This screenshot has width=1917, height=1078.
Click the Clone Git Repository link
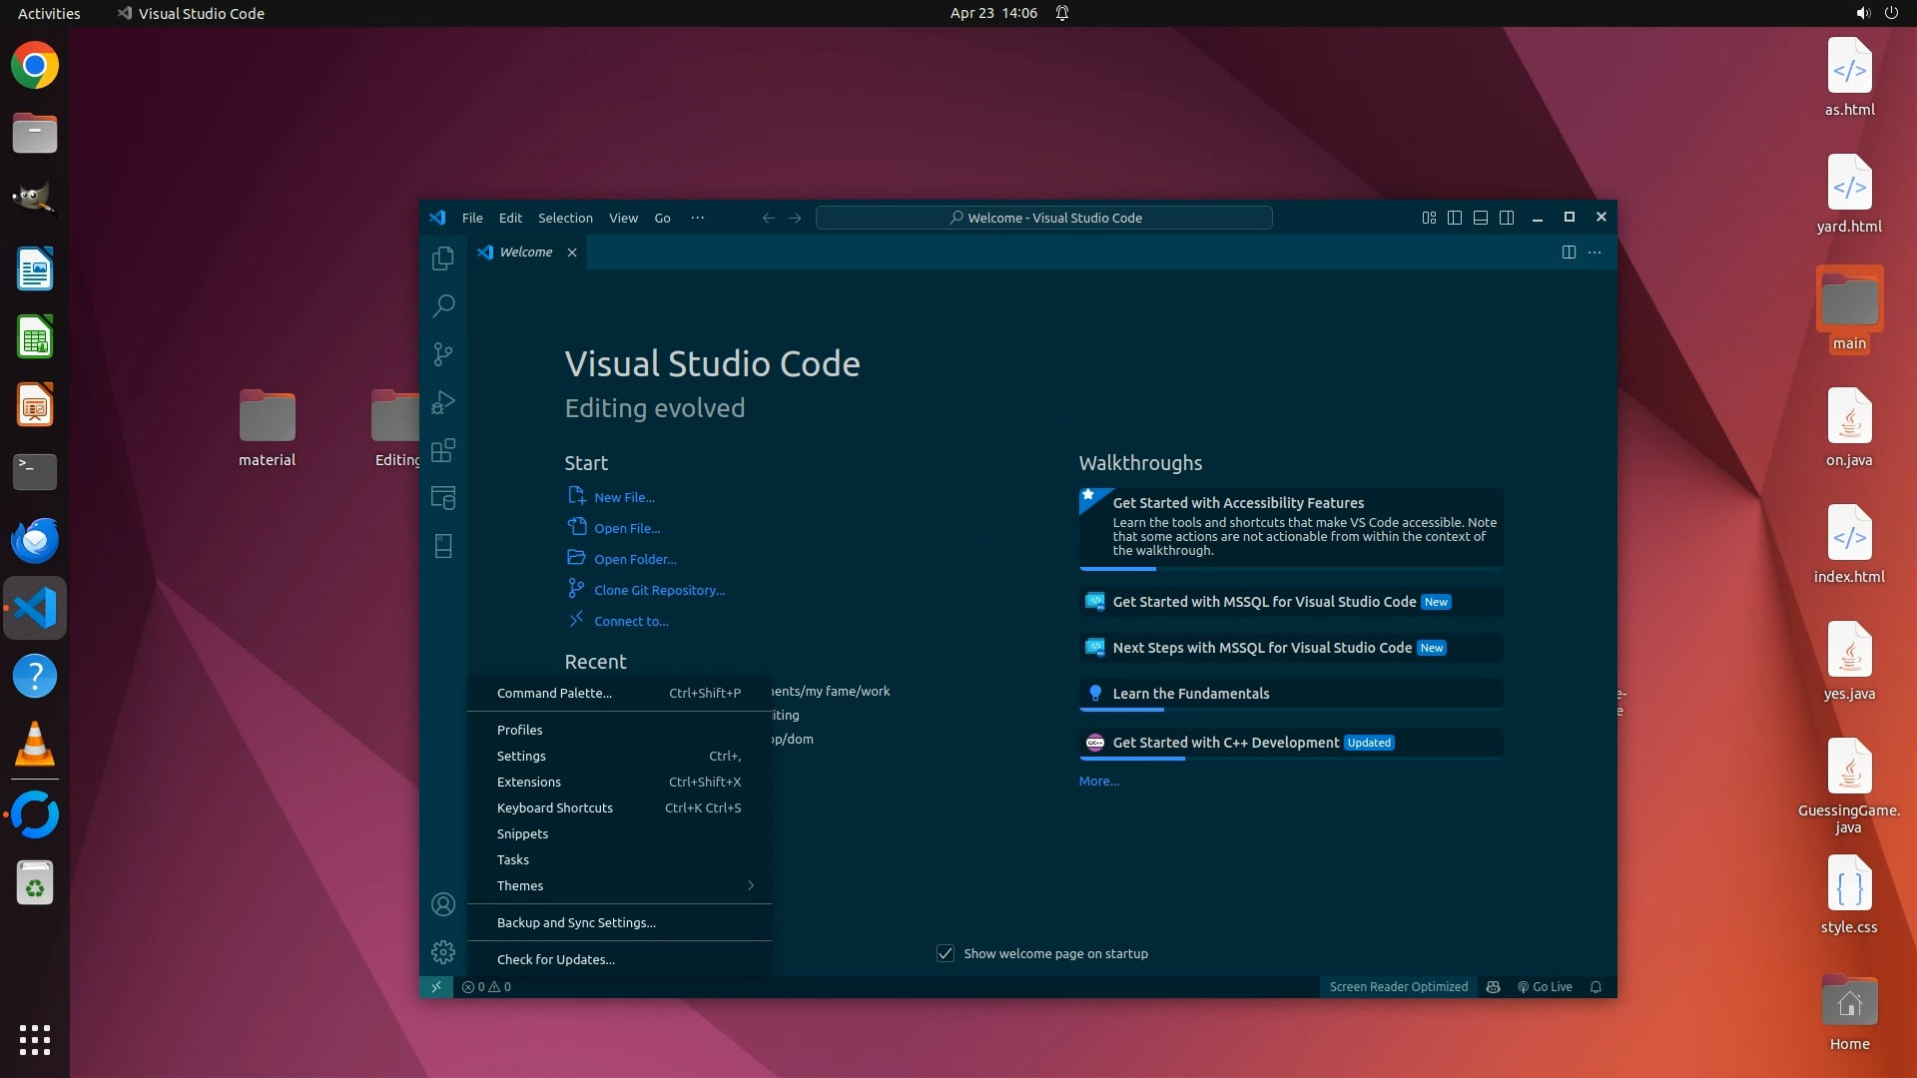[x=659, y=591]
